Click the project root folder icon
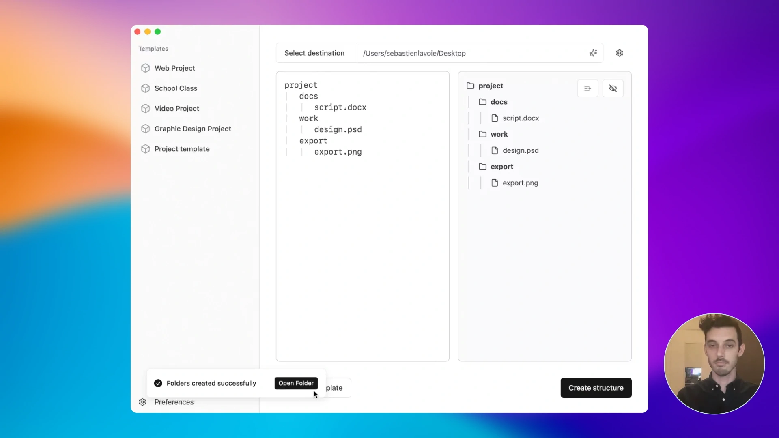 click(471, 86)
